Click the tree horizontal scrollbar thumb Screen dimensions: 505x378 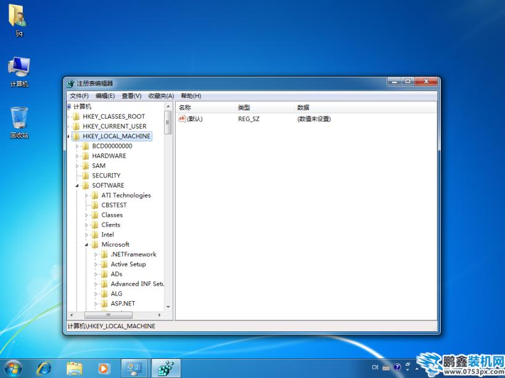pyautogui.click(x=109, y=315)
